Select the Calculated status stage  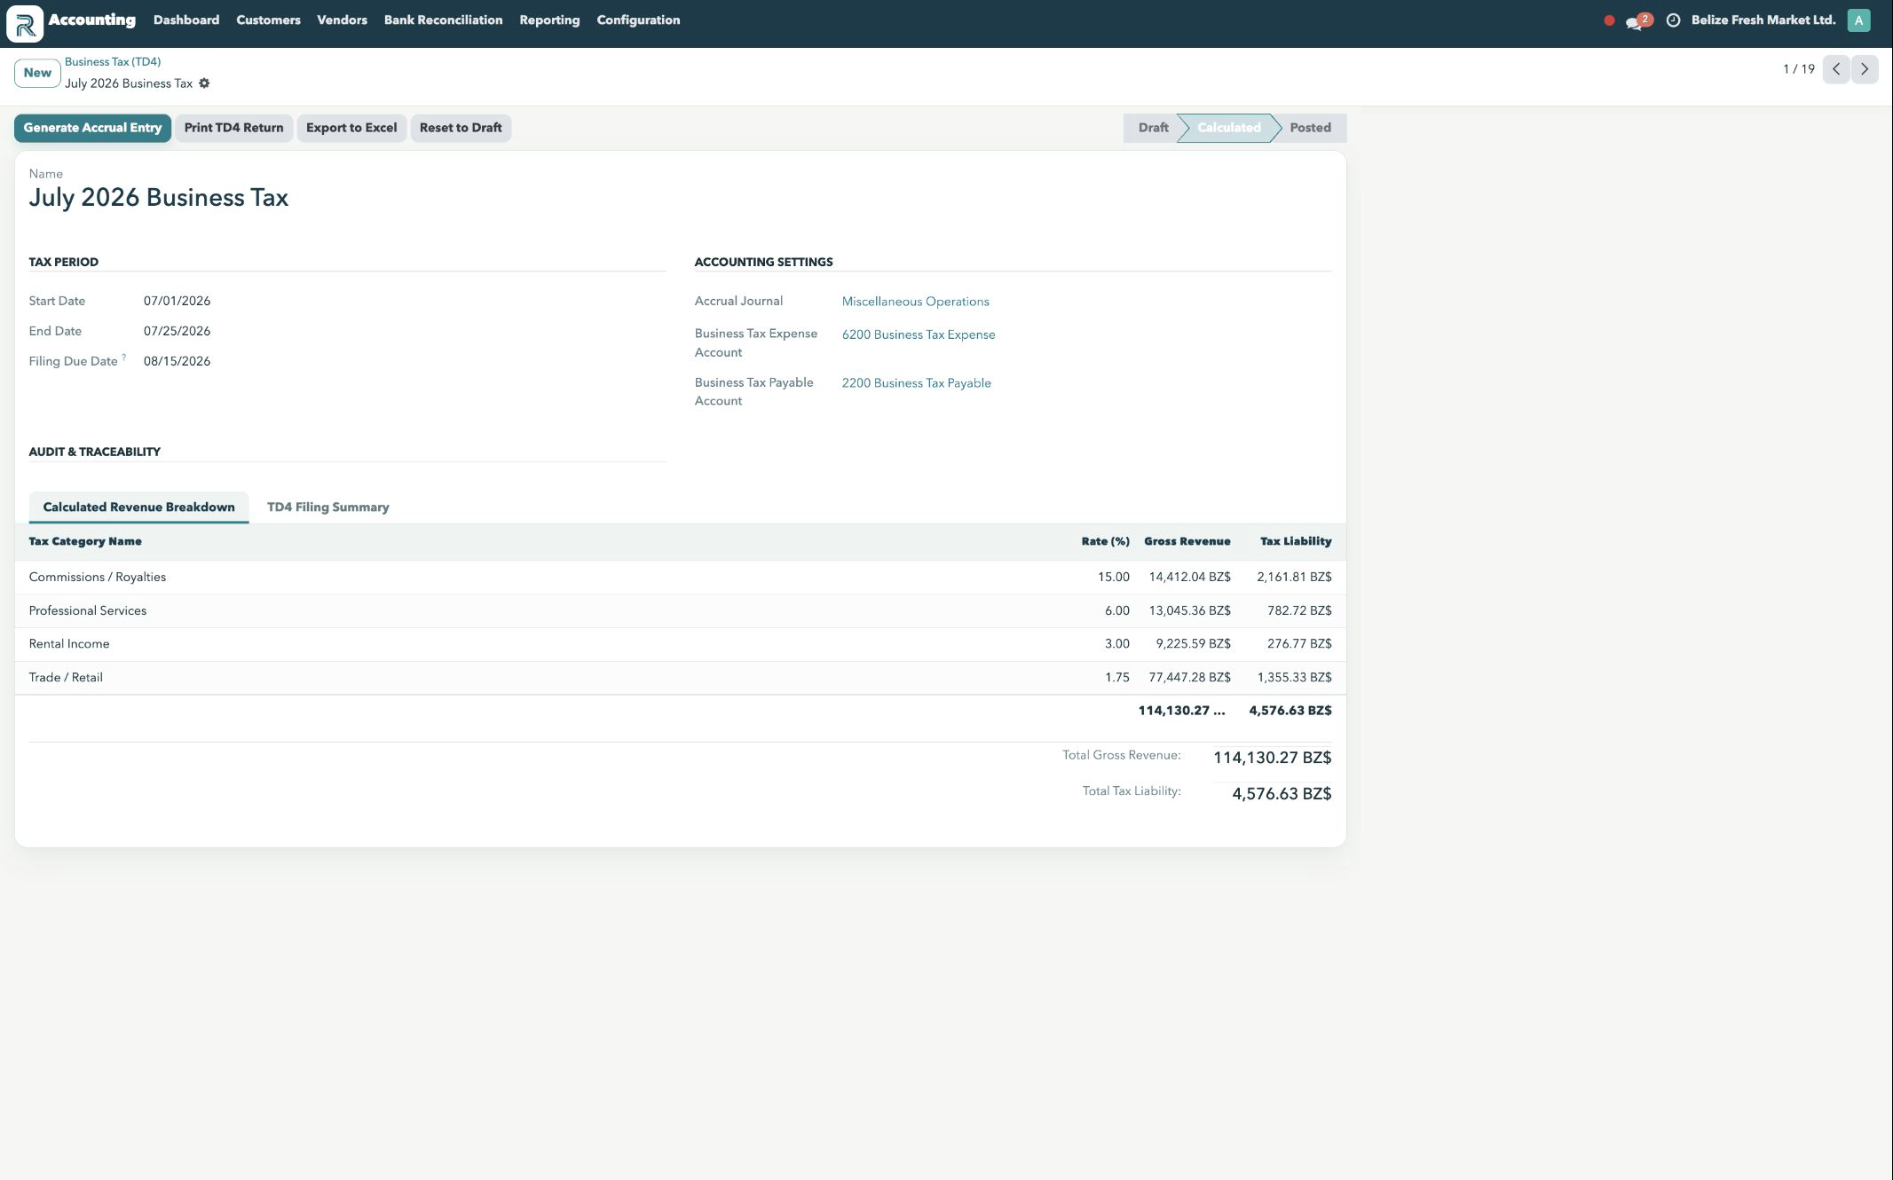click(1228, 128)
